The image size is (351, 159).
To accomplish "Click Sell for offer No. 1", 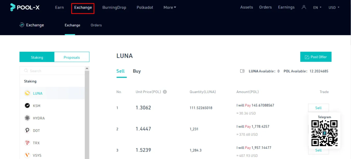I will [x=318, y=108].
